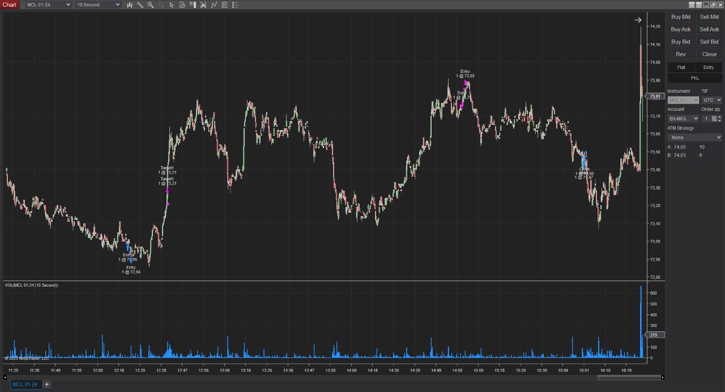Open the 10 Second interval dropdown

[x=99, y=5]
